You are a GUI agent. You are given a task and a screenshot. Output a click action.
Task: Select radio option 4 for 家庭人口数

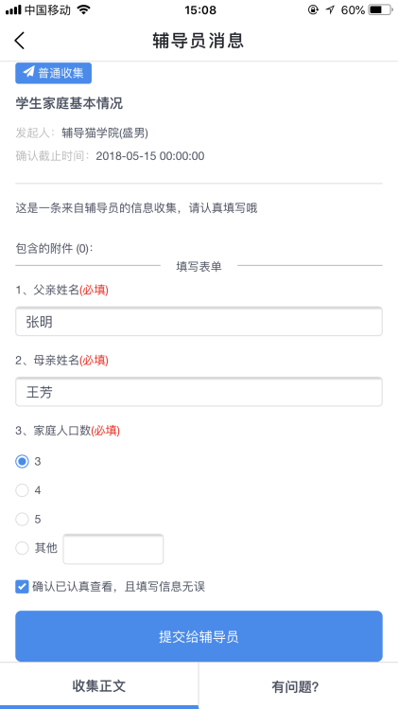click(22, 490)
